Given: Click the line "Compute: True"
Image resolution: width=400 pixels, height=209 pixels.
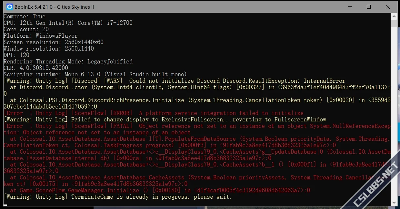Looking at the screenshot, I should tap(25, 16).
